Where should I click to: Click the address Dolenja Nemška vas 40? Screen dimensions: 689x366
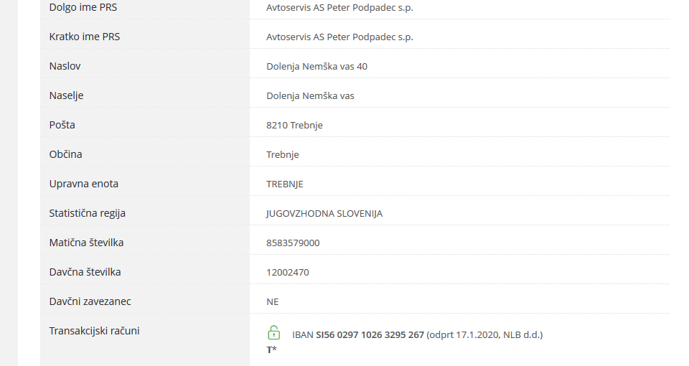coord(317,66)
